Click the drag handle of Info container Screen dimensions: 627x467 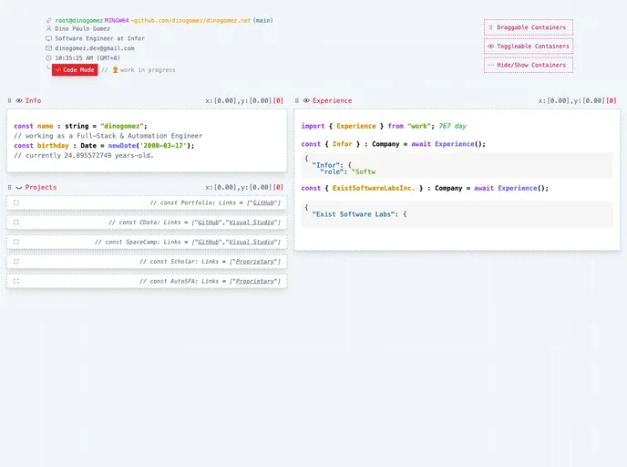(10, 101)
